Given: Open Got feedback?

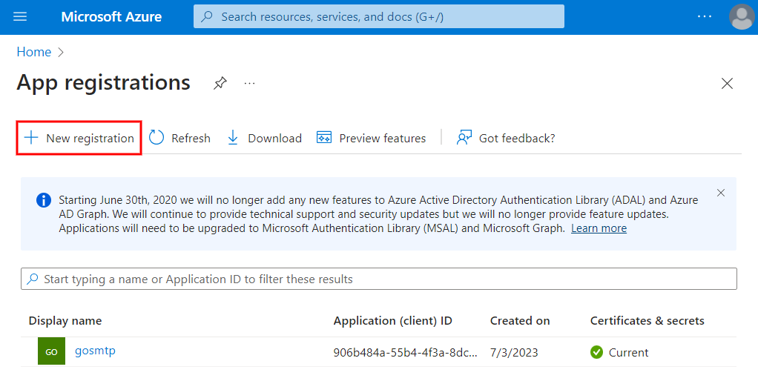Looking at the screenshot, I should click(x=506, y=138).
